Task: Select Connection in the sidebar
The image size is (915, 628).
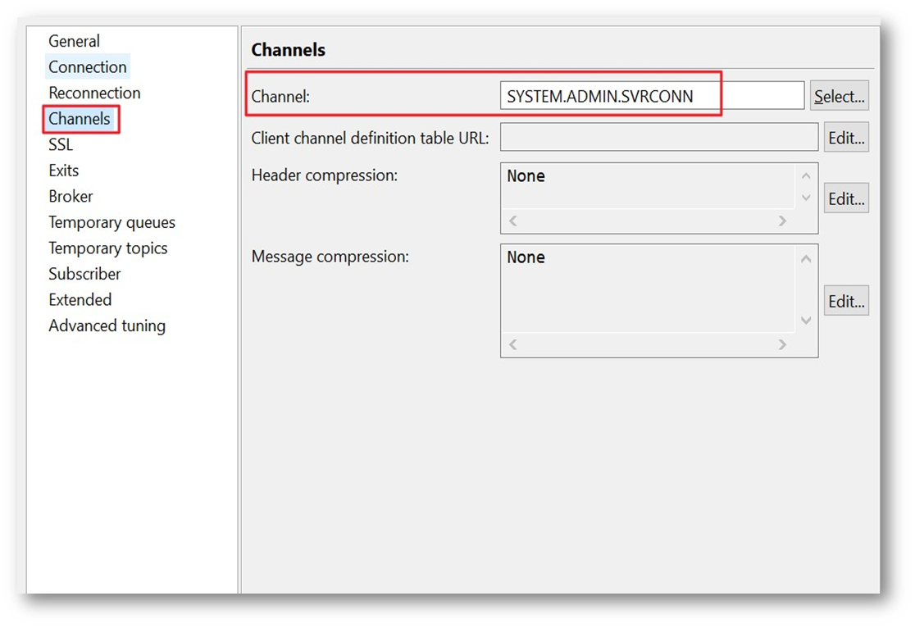Action: pos(87,67)
